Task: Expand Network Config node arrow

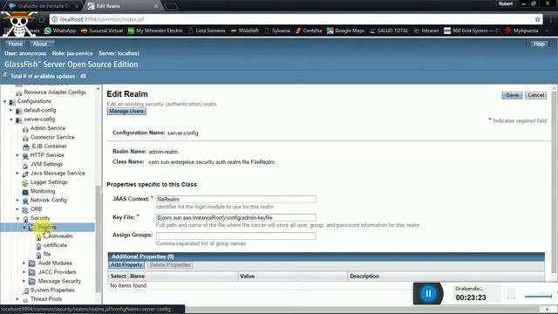Action: pyautogui.click(x=17, y=200)
